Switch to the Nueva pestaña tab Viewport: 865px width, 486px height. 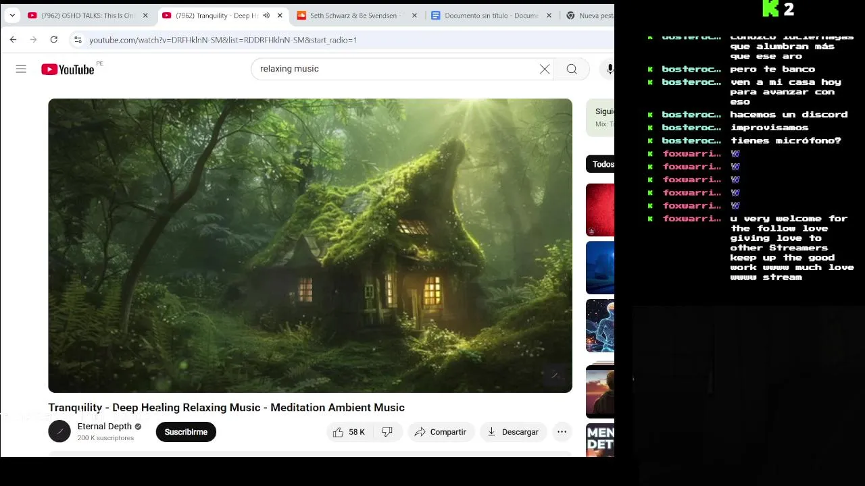pos(589,16)
